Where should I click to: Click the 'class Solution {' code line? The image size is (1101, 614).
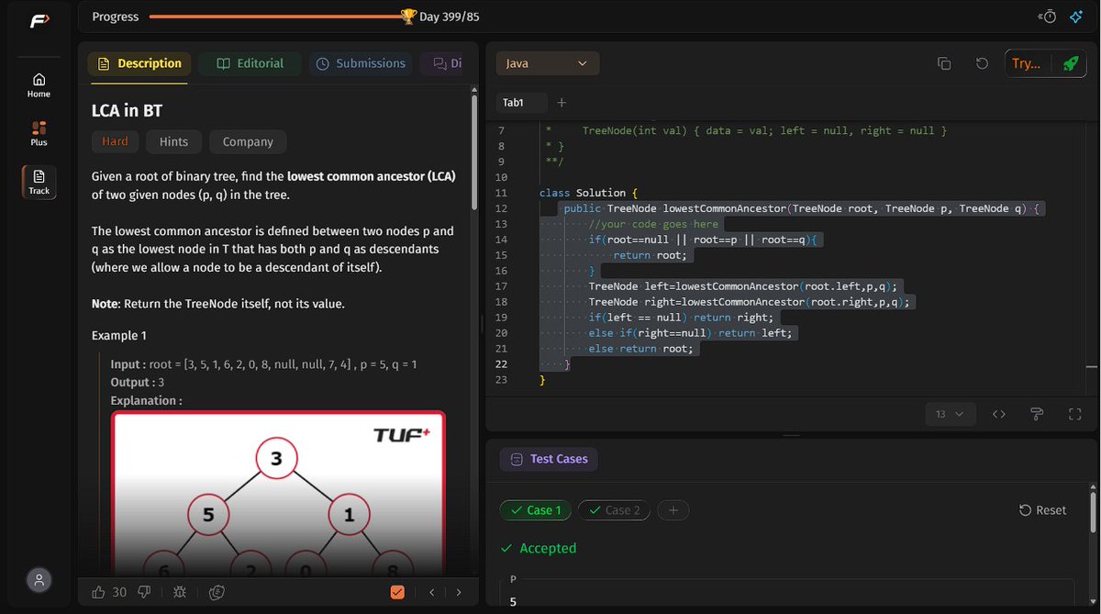[x=589, y=193]
